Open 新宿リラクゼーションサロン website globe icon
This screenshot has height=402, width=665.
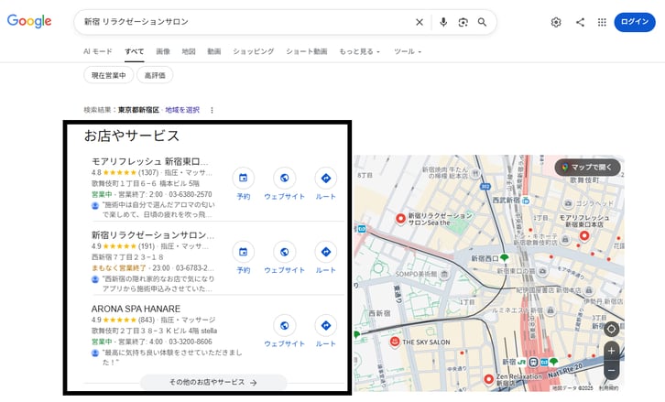coord(284,252)
